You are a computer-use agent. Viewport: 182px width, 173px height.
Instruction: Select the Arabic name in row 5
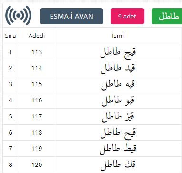coord(118,117)
